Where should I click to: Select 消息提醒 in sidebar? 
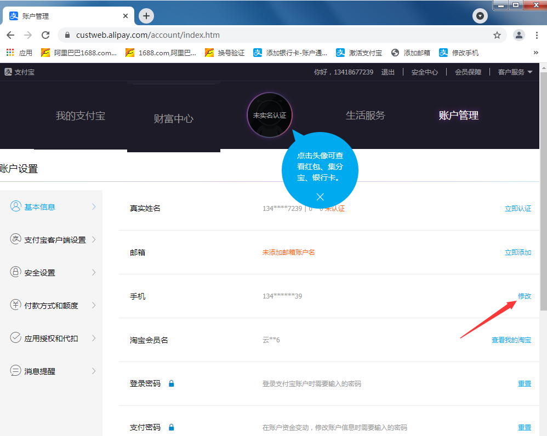tap(40, 371)
